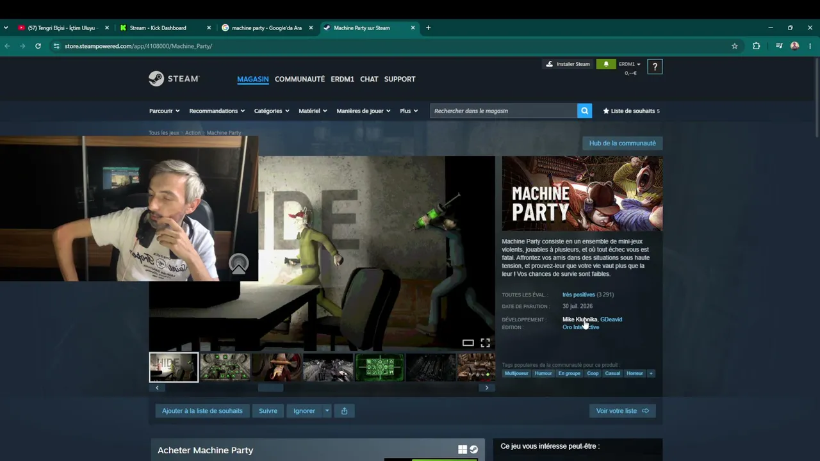Open the browser media controls icon

pyautogui.click(x=779, y=46)
